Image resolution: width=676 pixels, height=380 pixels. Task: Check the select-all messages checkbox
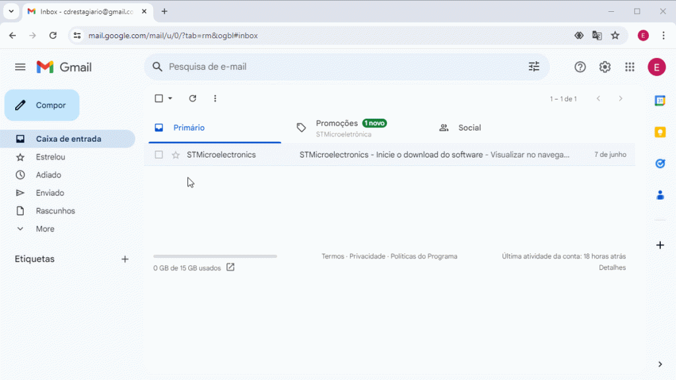157,98
